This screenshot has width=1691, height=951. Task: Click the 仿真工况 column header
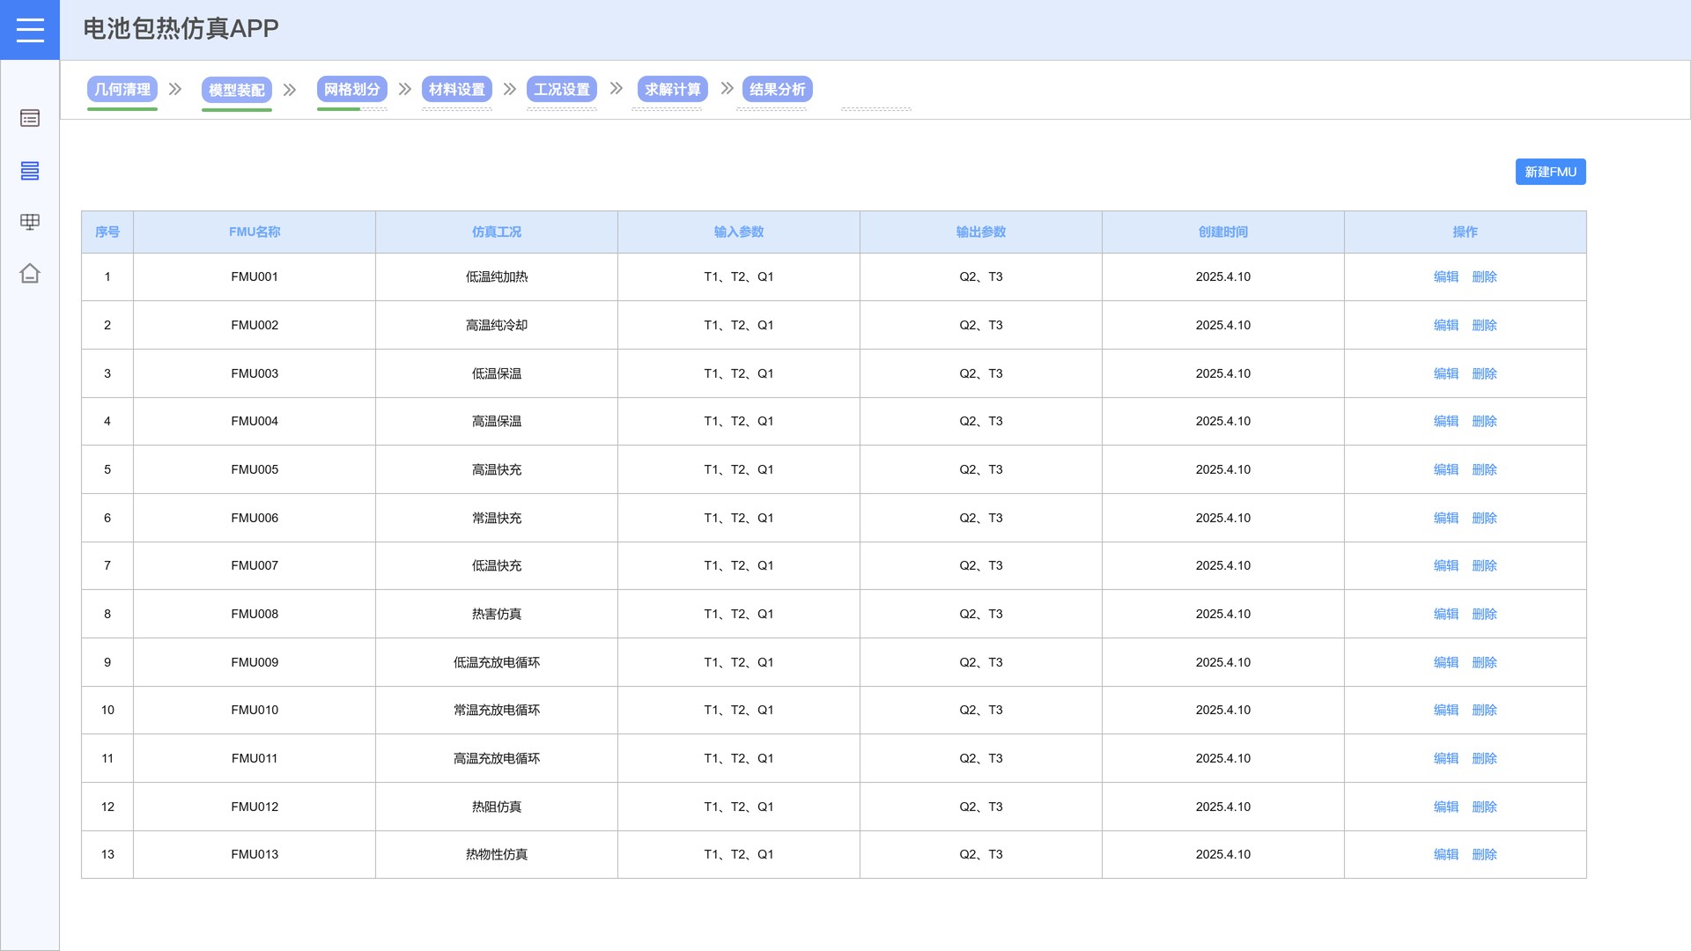[x=497, y=232]
